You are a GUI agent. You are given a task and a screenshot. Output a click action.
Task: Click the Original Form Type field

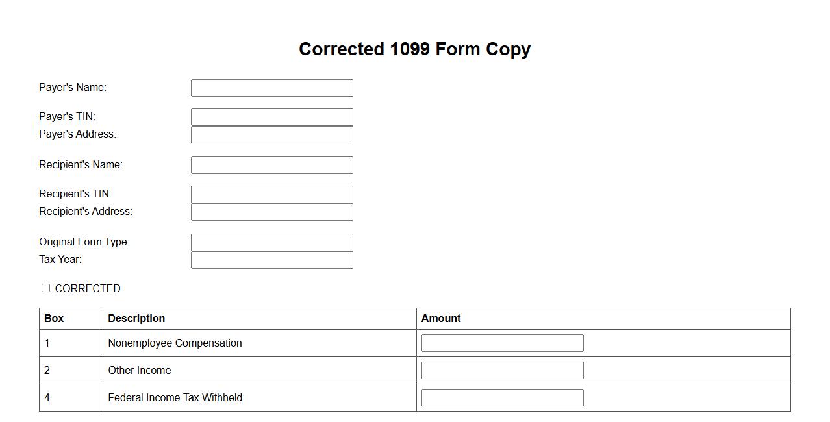pyautogui.click(x=271, y=242)
